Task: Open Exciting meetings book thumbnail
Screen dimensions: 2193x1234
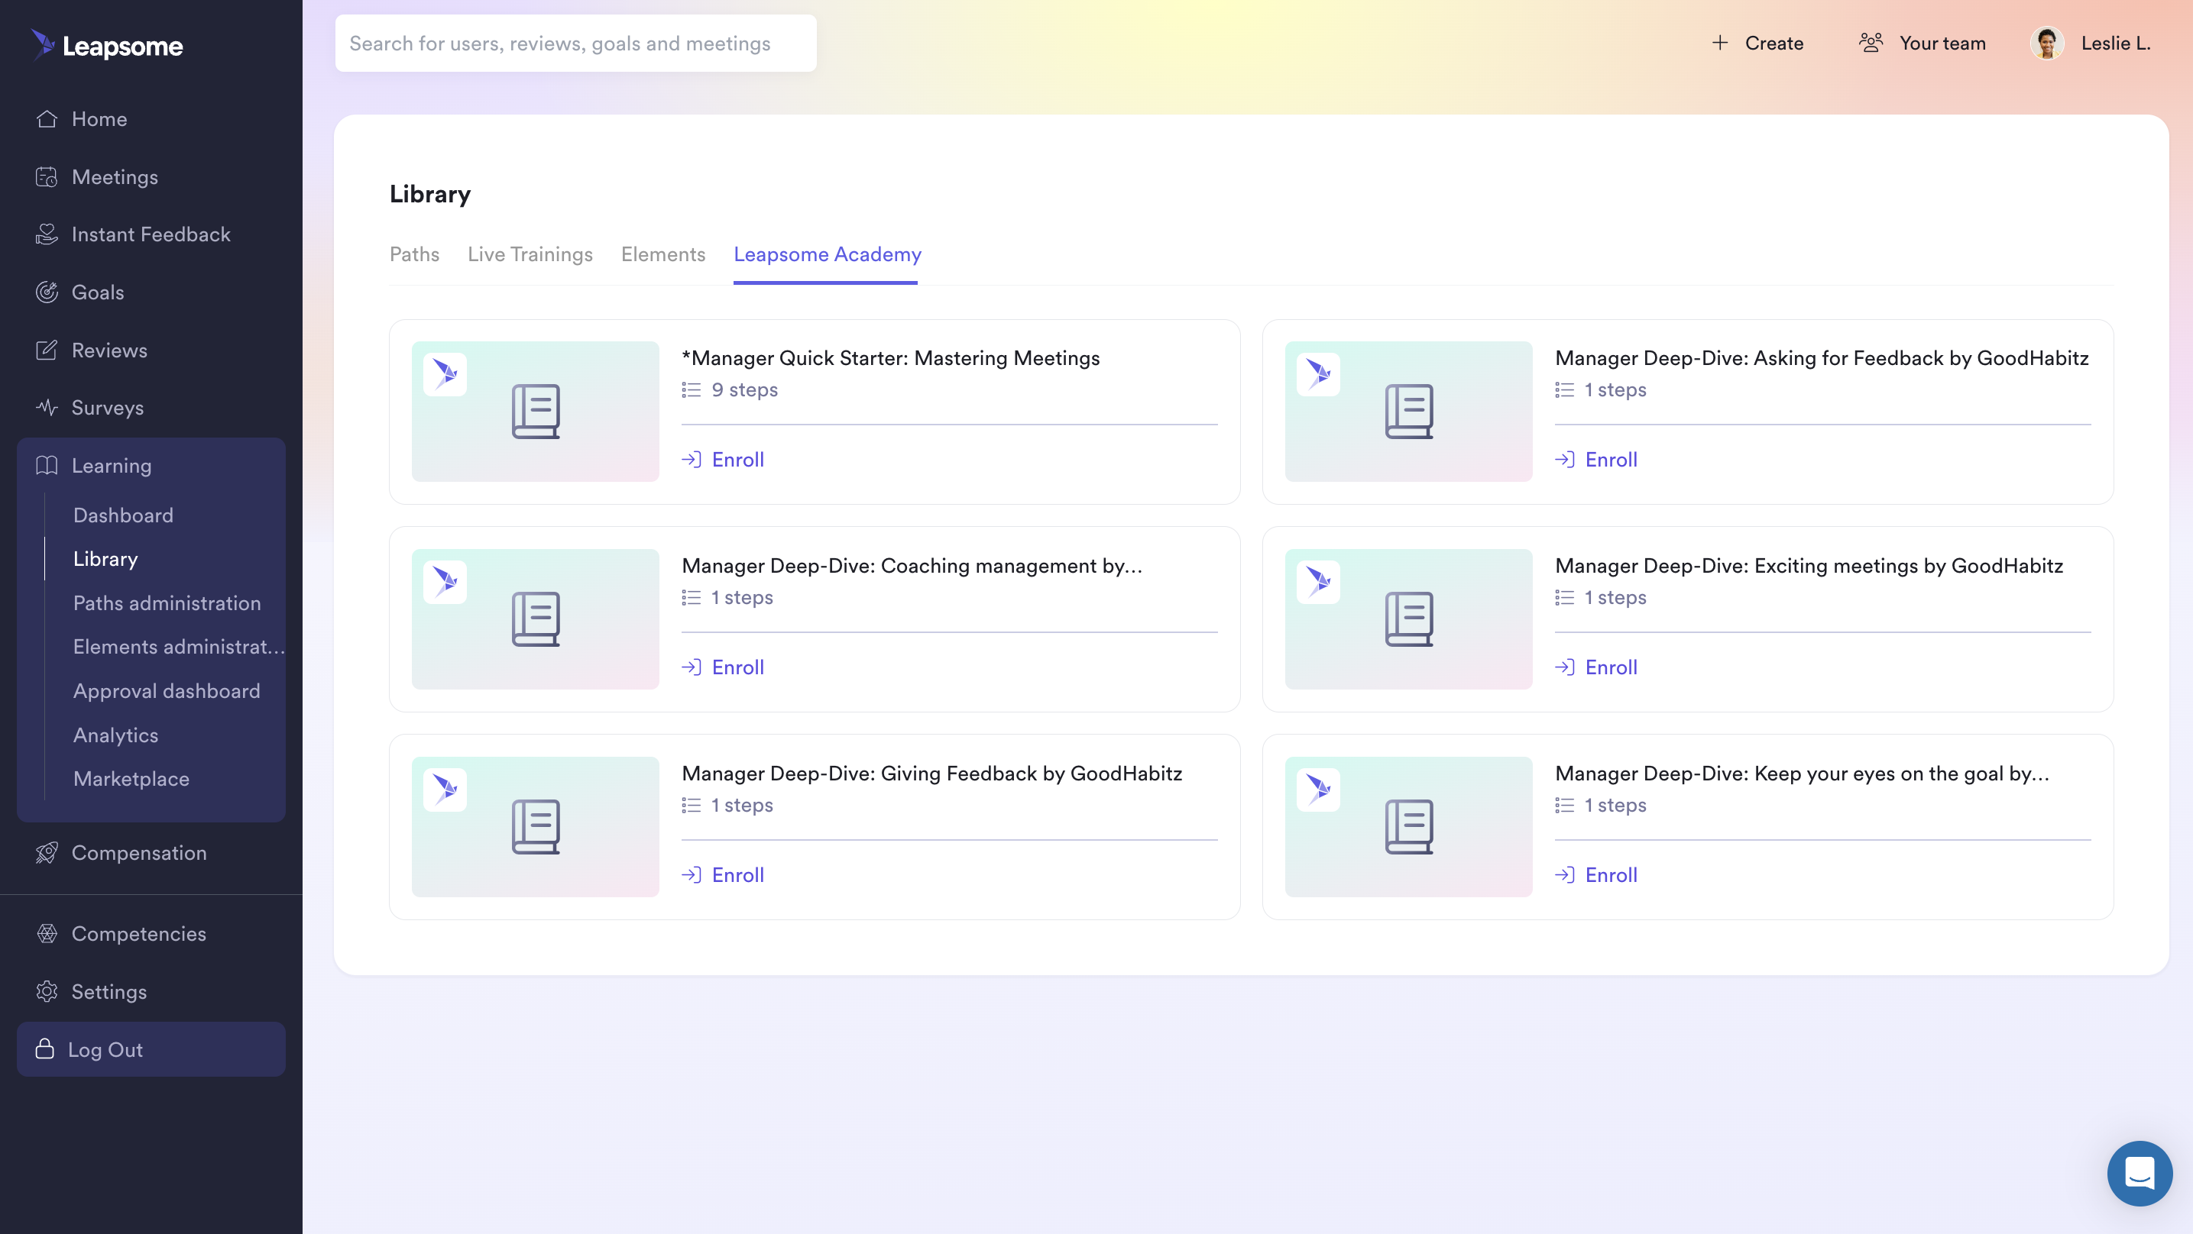Action: [x=1408, y=619]
